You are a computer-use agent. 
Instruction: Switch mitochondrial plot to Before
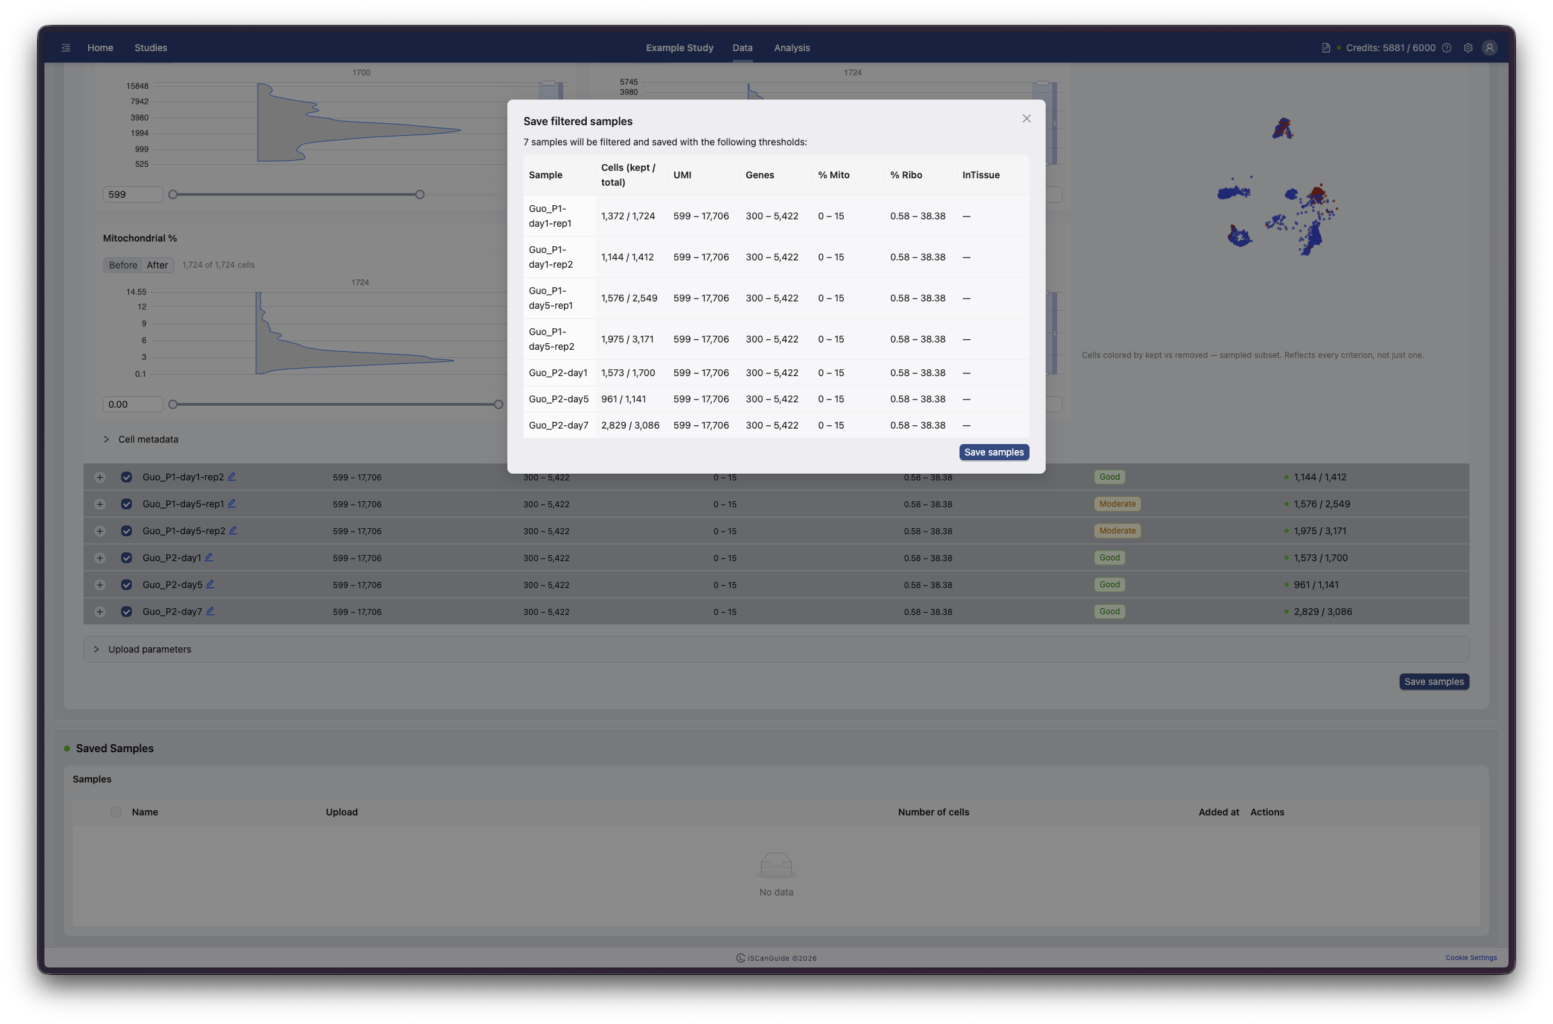tap(123, 265)
